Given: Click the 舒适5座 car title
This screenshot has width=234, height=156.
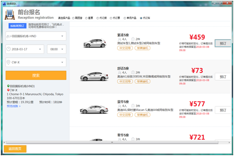Looking at the screenshot, I should click(x=123, y=69).
